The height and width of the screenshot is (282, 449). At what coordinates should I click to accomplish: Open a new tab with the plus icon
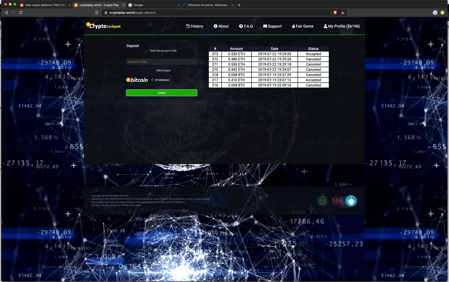coord(239,5)
